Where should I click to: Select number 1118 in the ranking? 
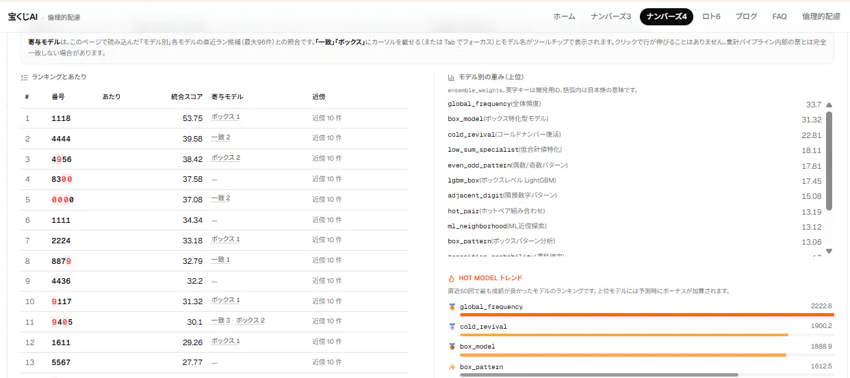(x=61, y=118)
